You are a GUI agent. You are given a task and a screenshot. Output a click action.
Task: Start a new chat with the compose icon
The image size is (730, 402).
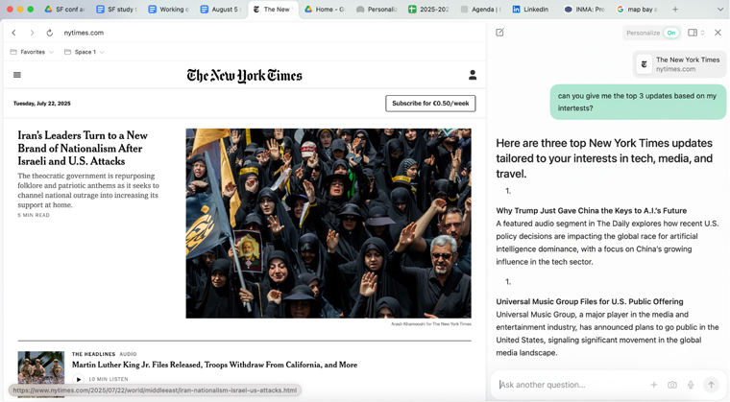pos(499,33)
